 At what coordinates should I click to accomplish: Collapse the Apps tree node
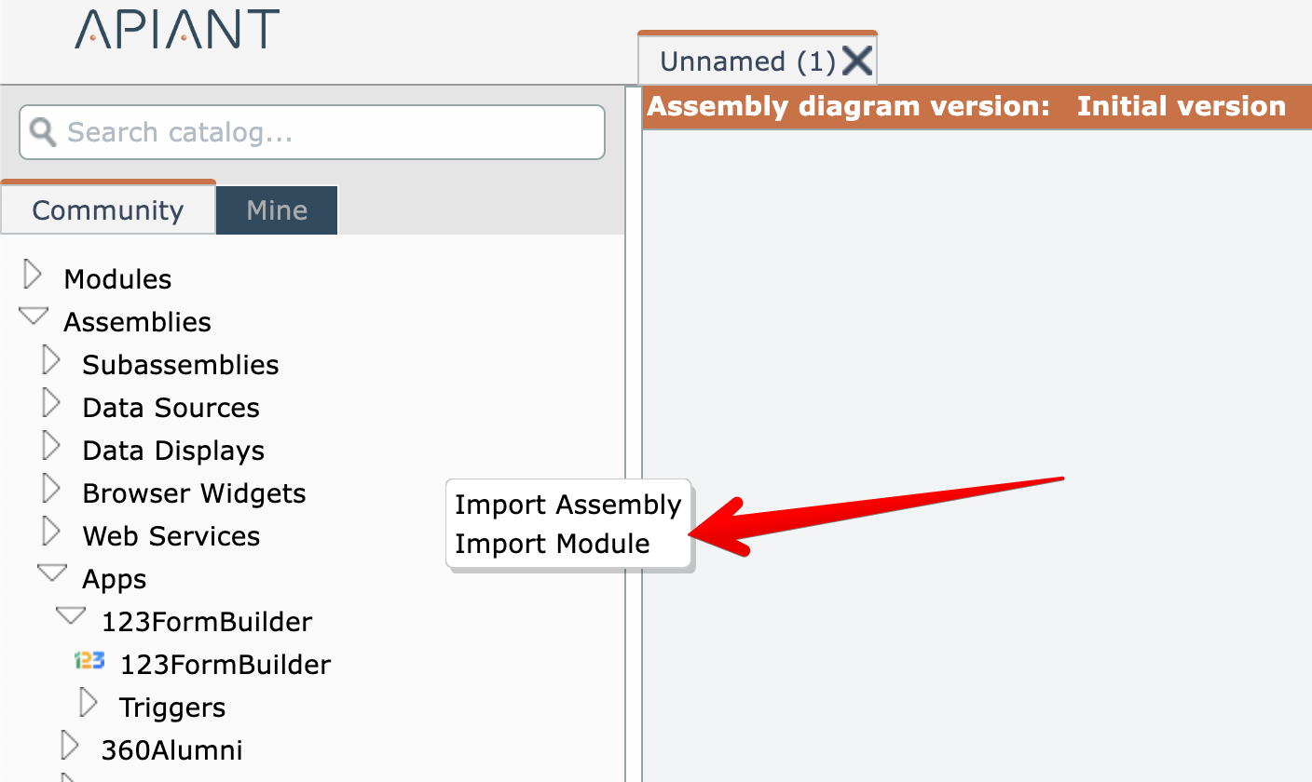pos(52,574)
